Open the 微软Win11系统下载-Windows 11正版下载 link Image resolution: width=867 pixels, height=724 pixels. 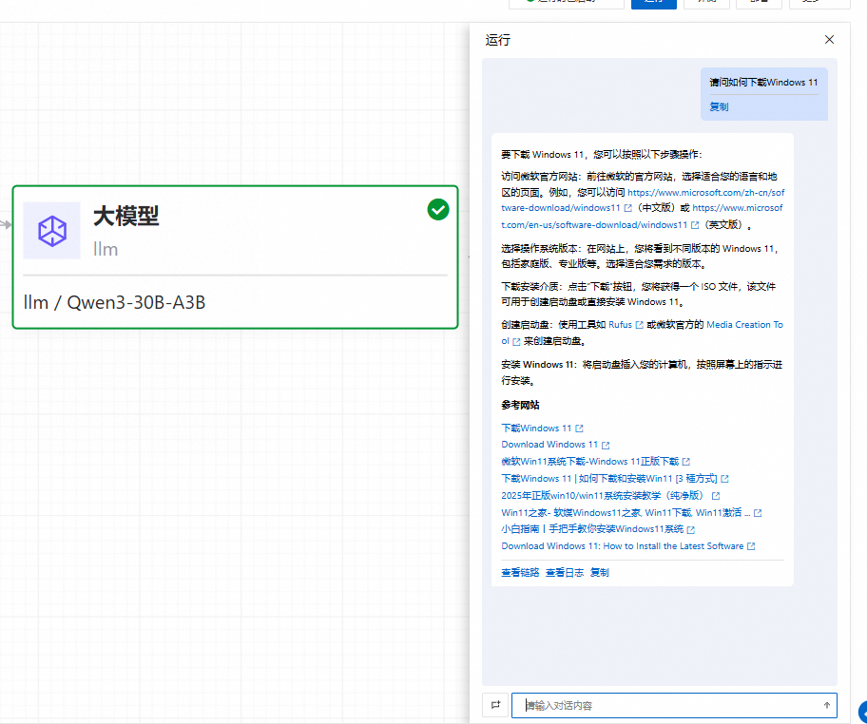[589, 461]
